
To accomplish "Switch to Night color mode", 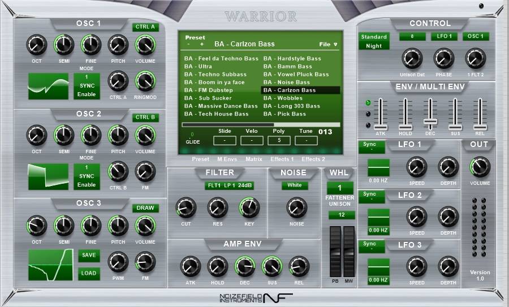I will 374,46.
